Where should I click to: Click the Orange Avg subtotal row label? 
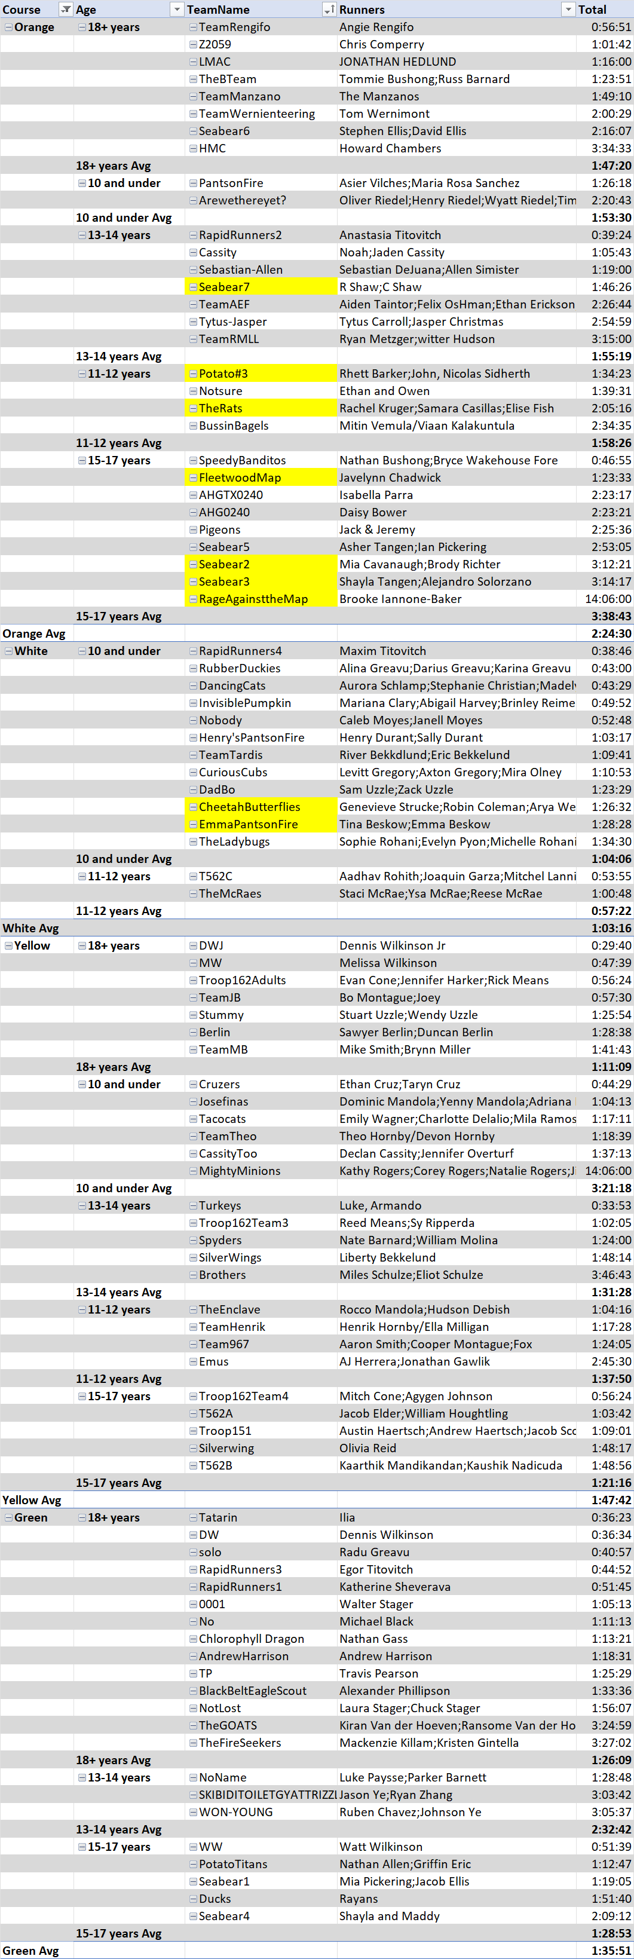pyautogui.click(x=33, y=633)
